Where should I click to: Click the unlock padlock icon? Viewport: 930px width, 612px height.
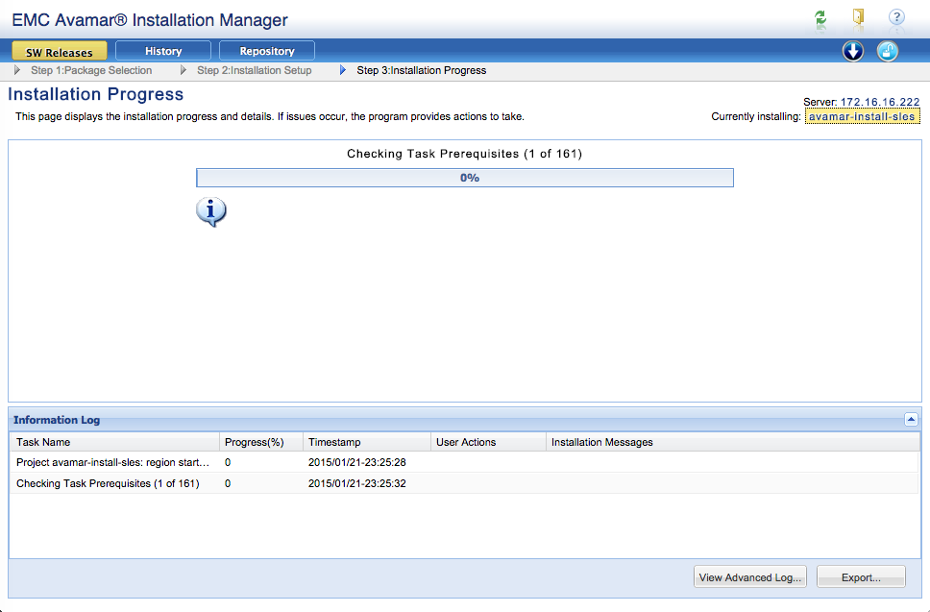(888, 51)
